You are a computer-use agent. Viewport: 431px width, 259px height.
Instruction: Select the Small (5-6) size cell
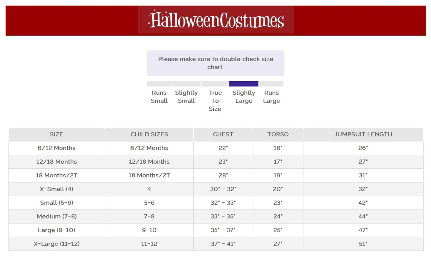(57, 203)
